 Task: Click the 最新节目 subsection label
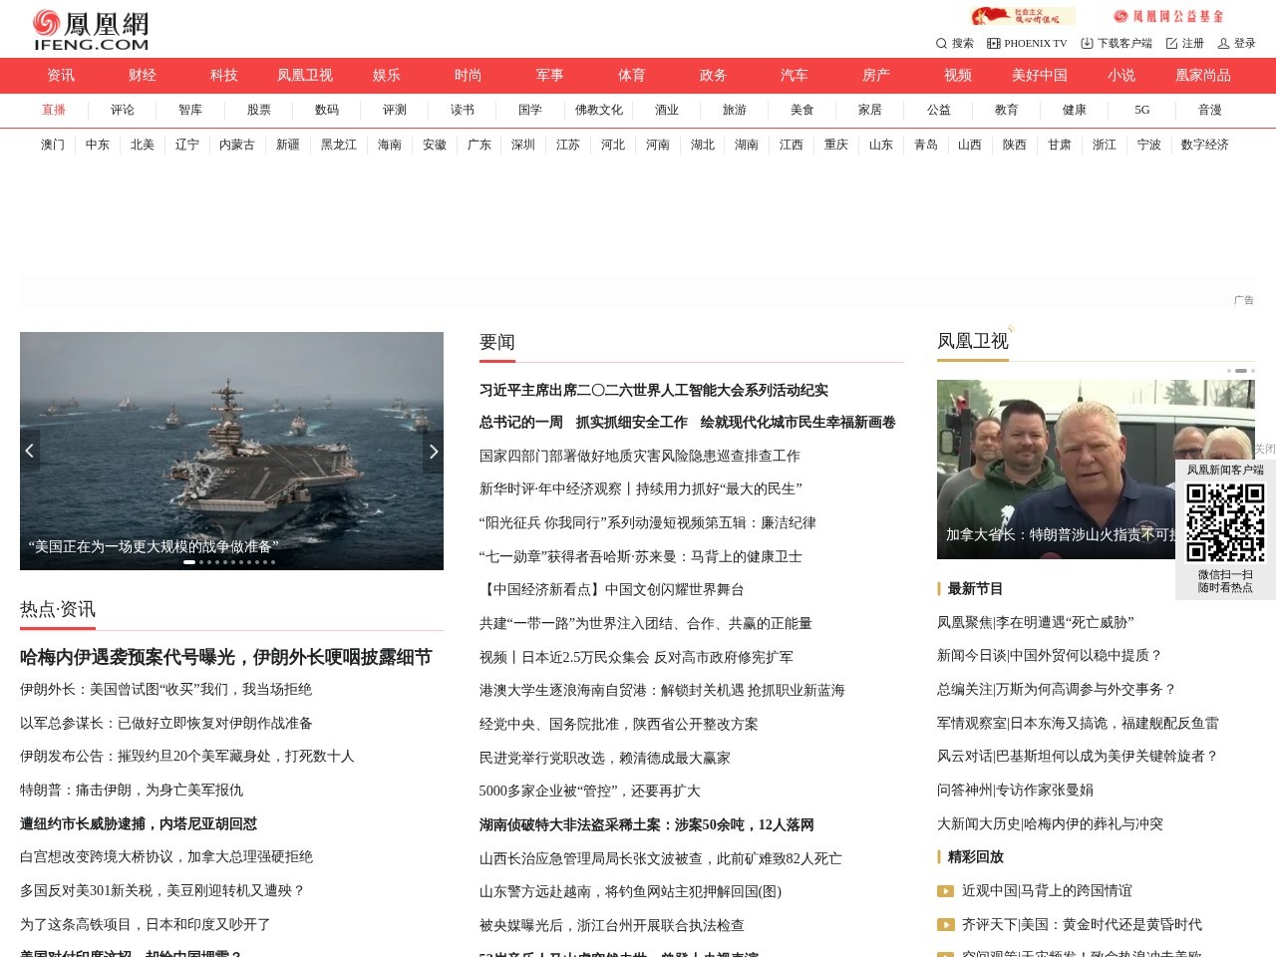976,588
